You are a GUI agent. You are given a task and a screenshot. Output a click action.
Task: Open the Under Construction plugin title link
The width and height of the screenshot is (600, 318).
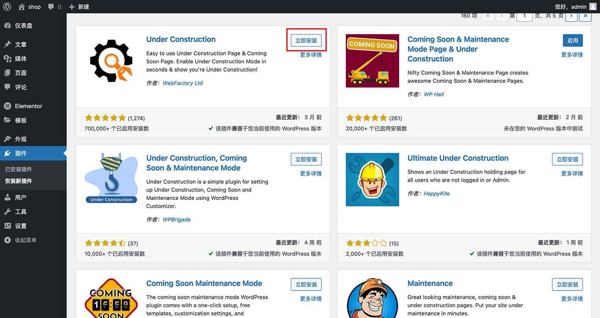coord(181,39)
